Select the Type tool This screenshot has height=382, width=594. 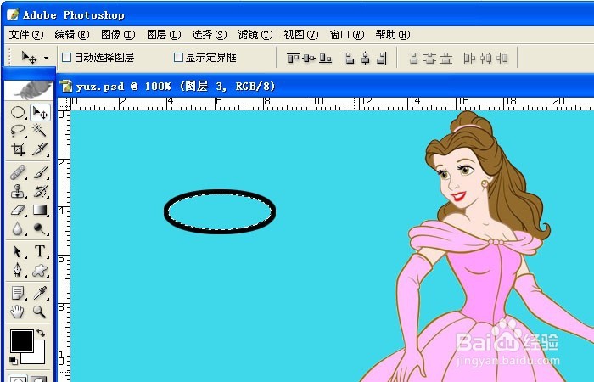point(40,251)
